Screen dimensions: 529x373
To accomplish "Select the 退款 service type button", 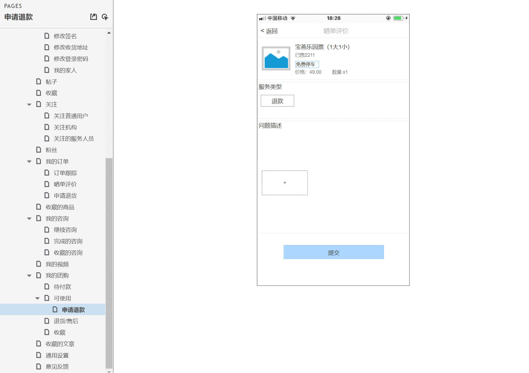I will click(277, 101).
